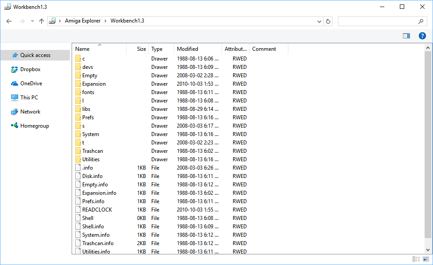Sort by the Attributes column header

[x=236, y=49]
